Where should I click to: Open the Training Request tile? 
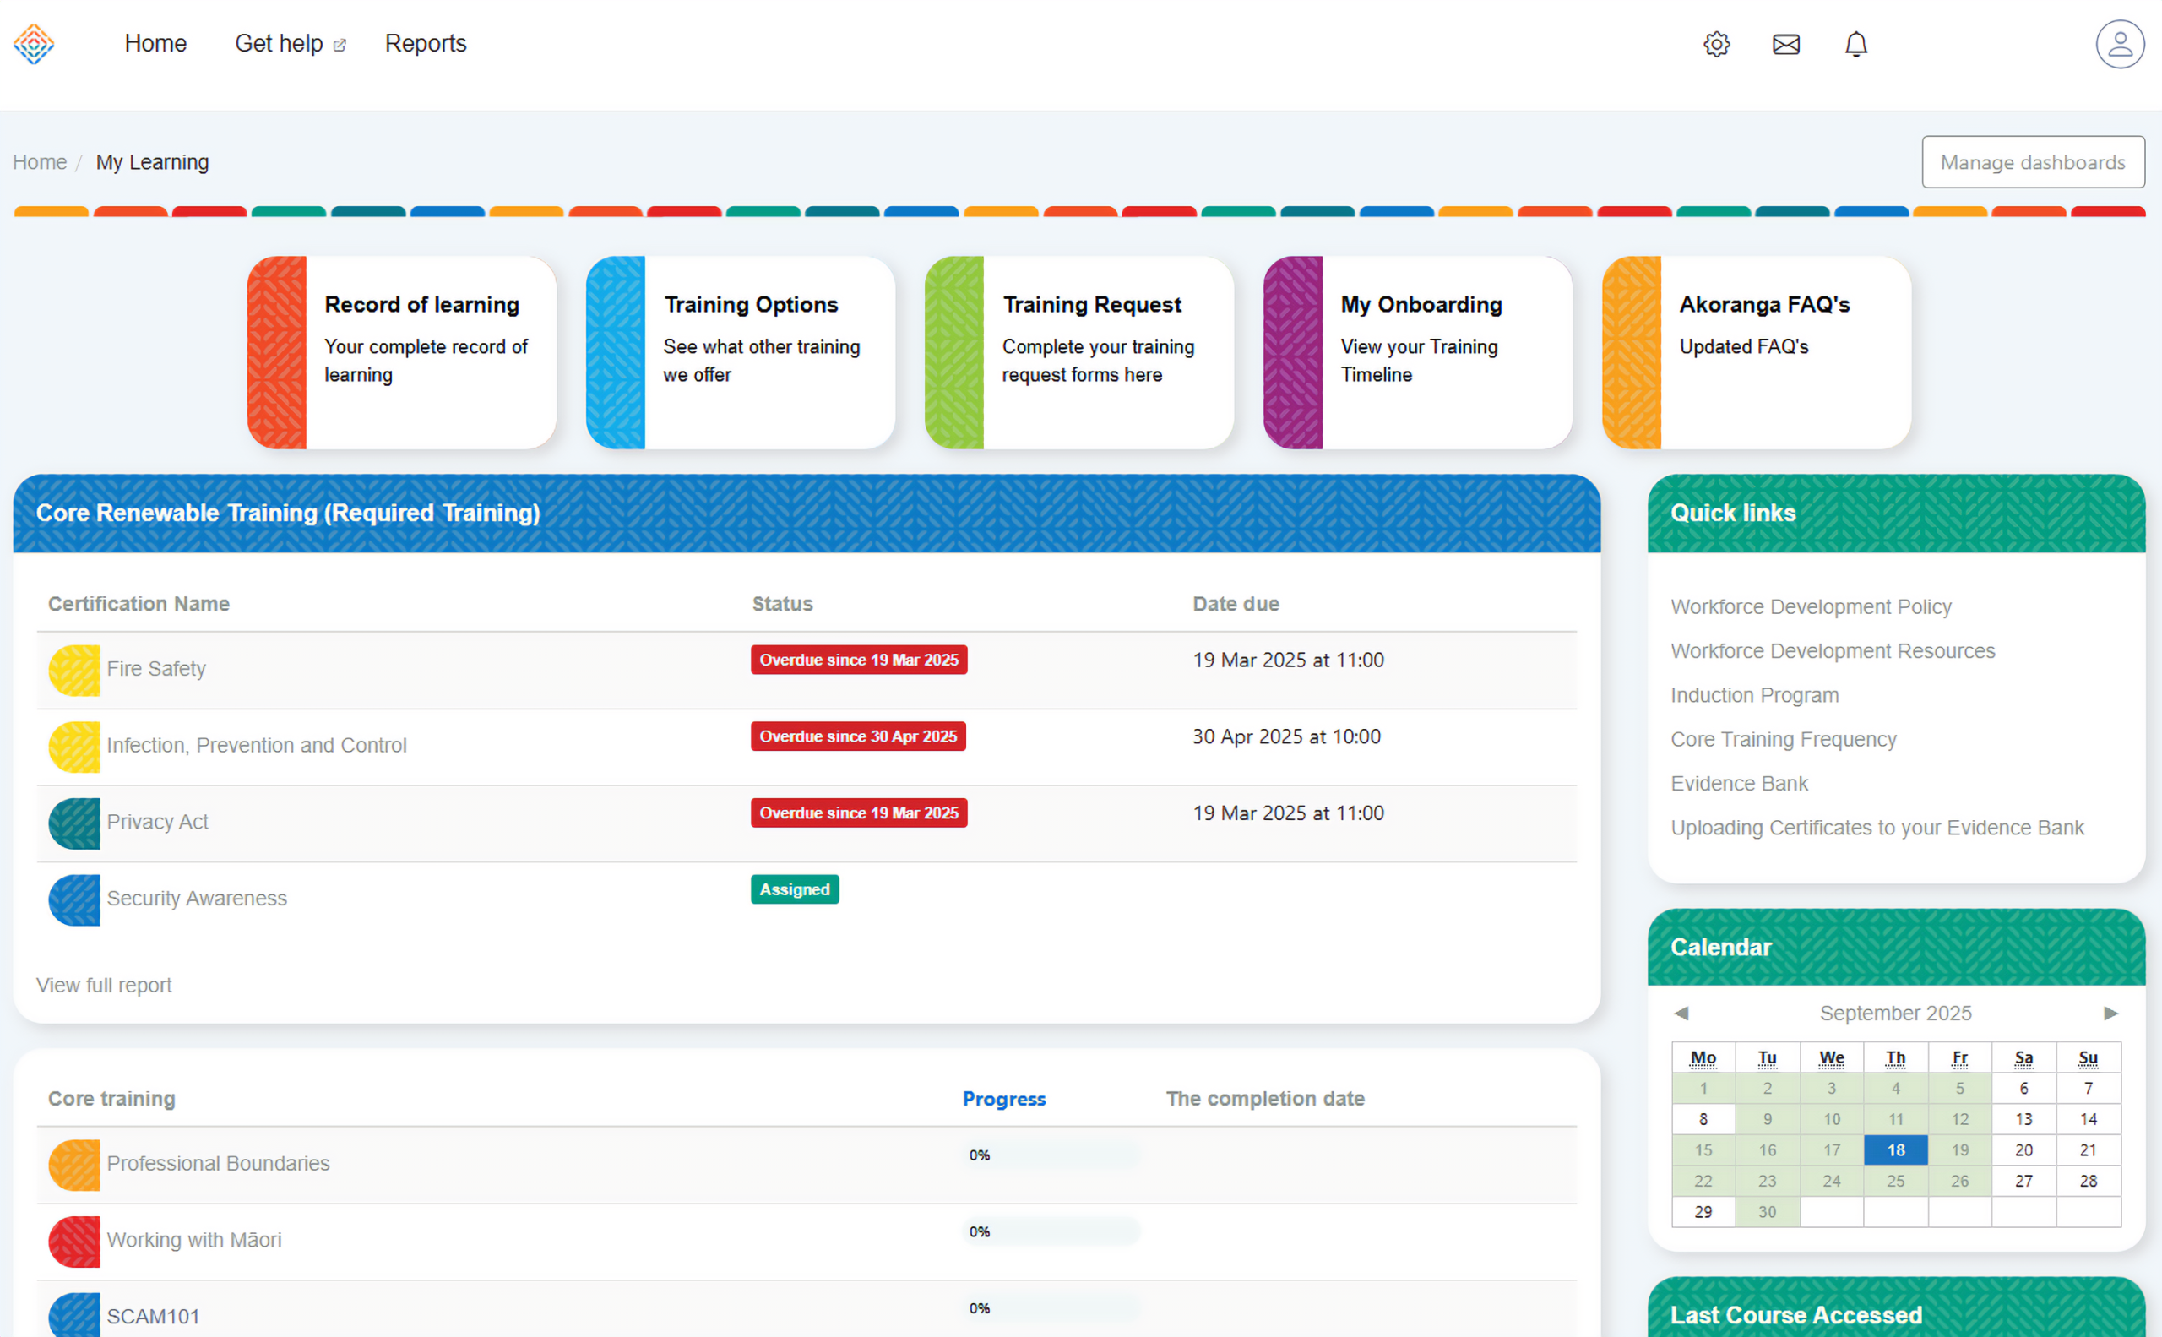tap(1078, 352)
